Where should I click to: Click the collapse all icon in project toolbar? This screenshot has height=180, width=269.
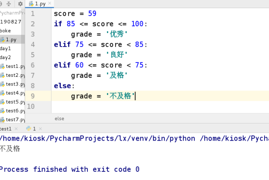[x=9, y=4]
